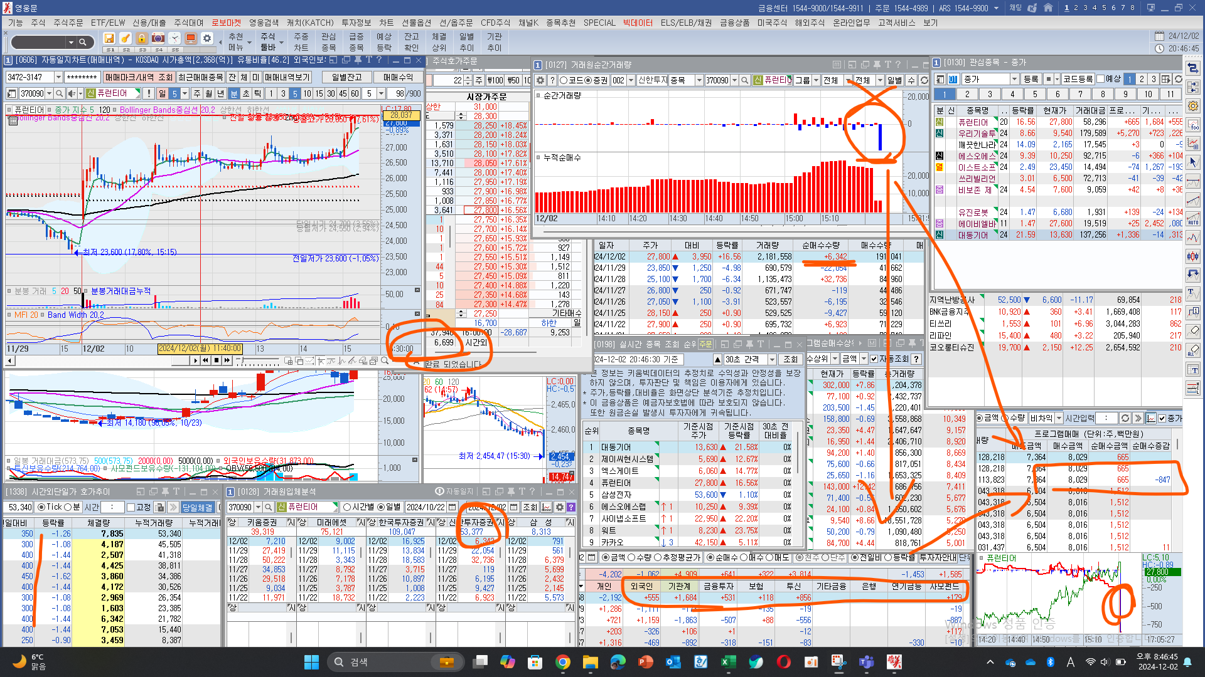Screen dimensions: 1205x677
Task: Click the 매매수익 button
Action: (x=398, y=77)
